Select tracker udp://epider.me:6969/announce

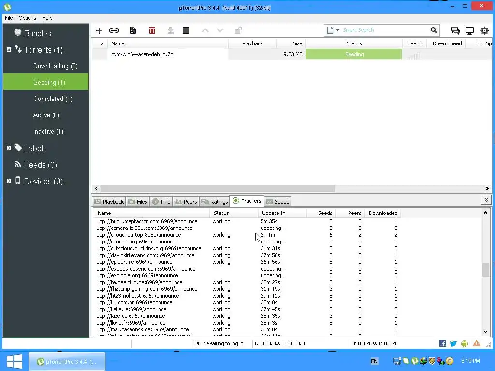pos(134,262)
